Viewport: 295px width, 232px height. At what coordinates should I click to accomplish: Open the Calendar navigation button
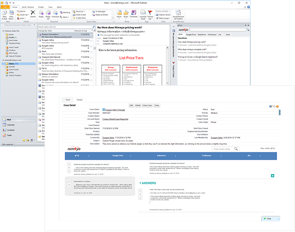[18, 125]
